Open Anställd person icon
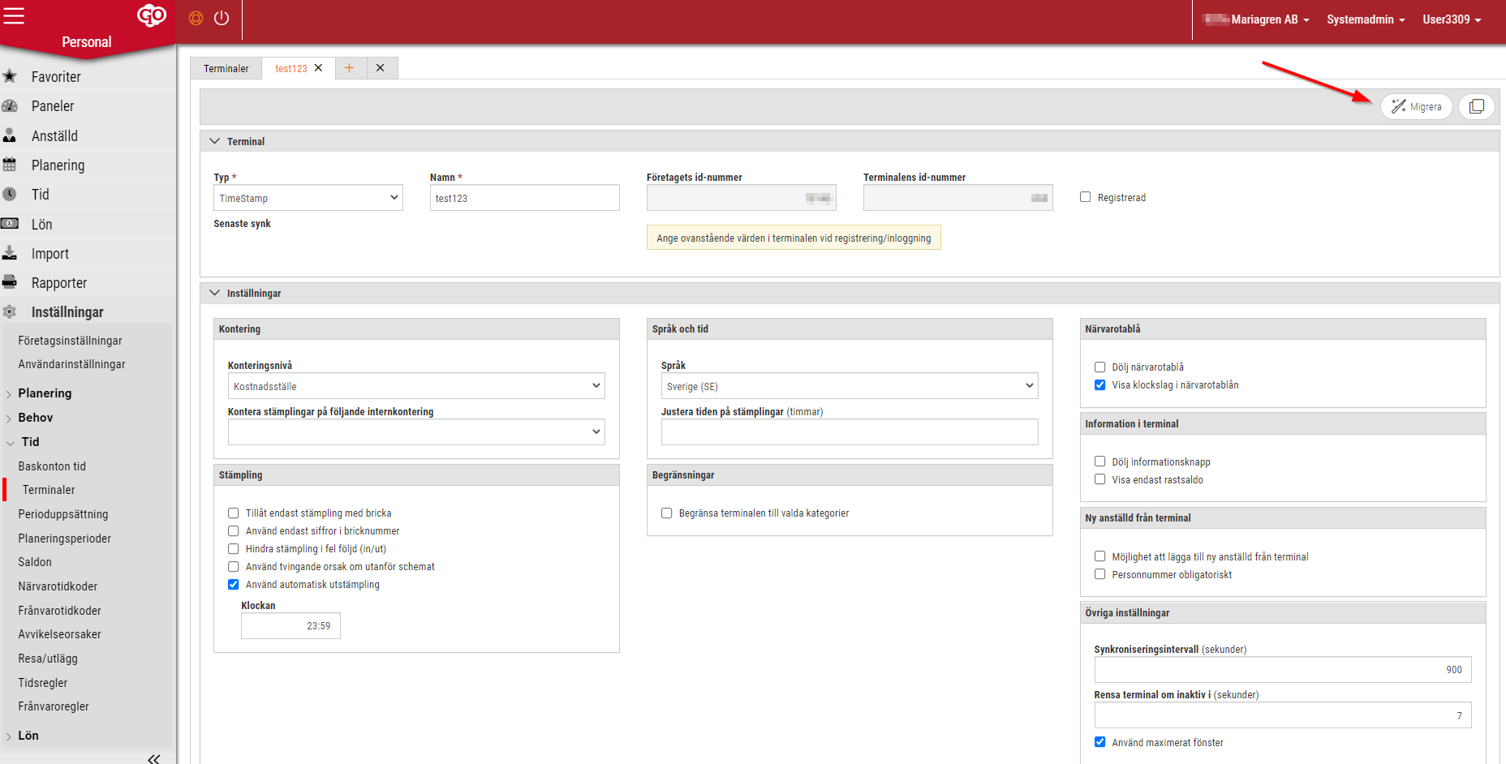The image size is (1506, 764). [x=10, y=135]
